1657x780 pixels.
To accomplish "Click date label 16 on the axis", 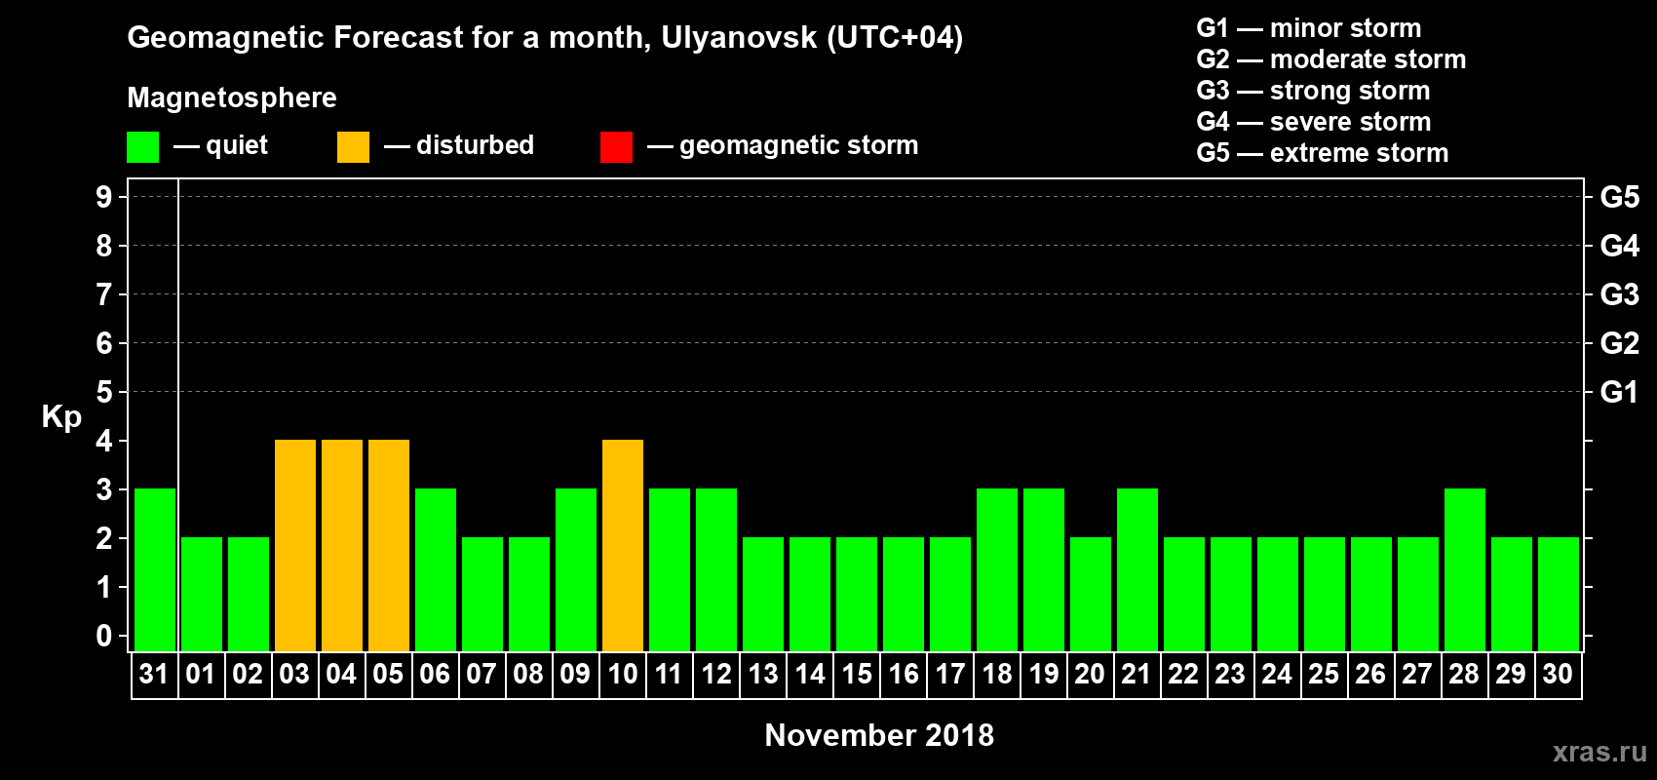I will [903, 675].
